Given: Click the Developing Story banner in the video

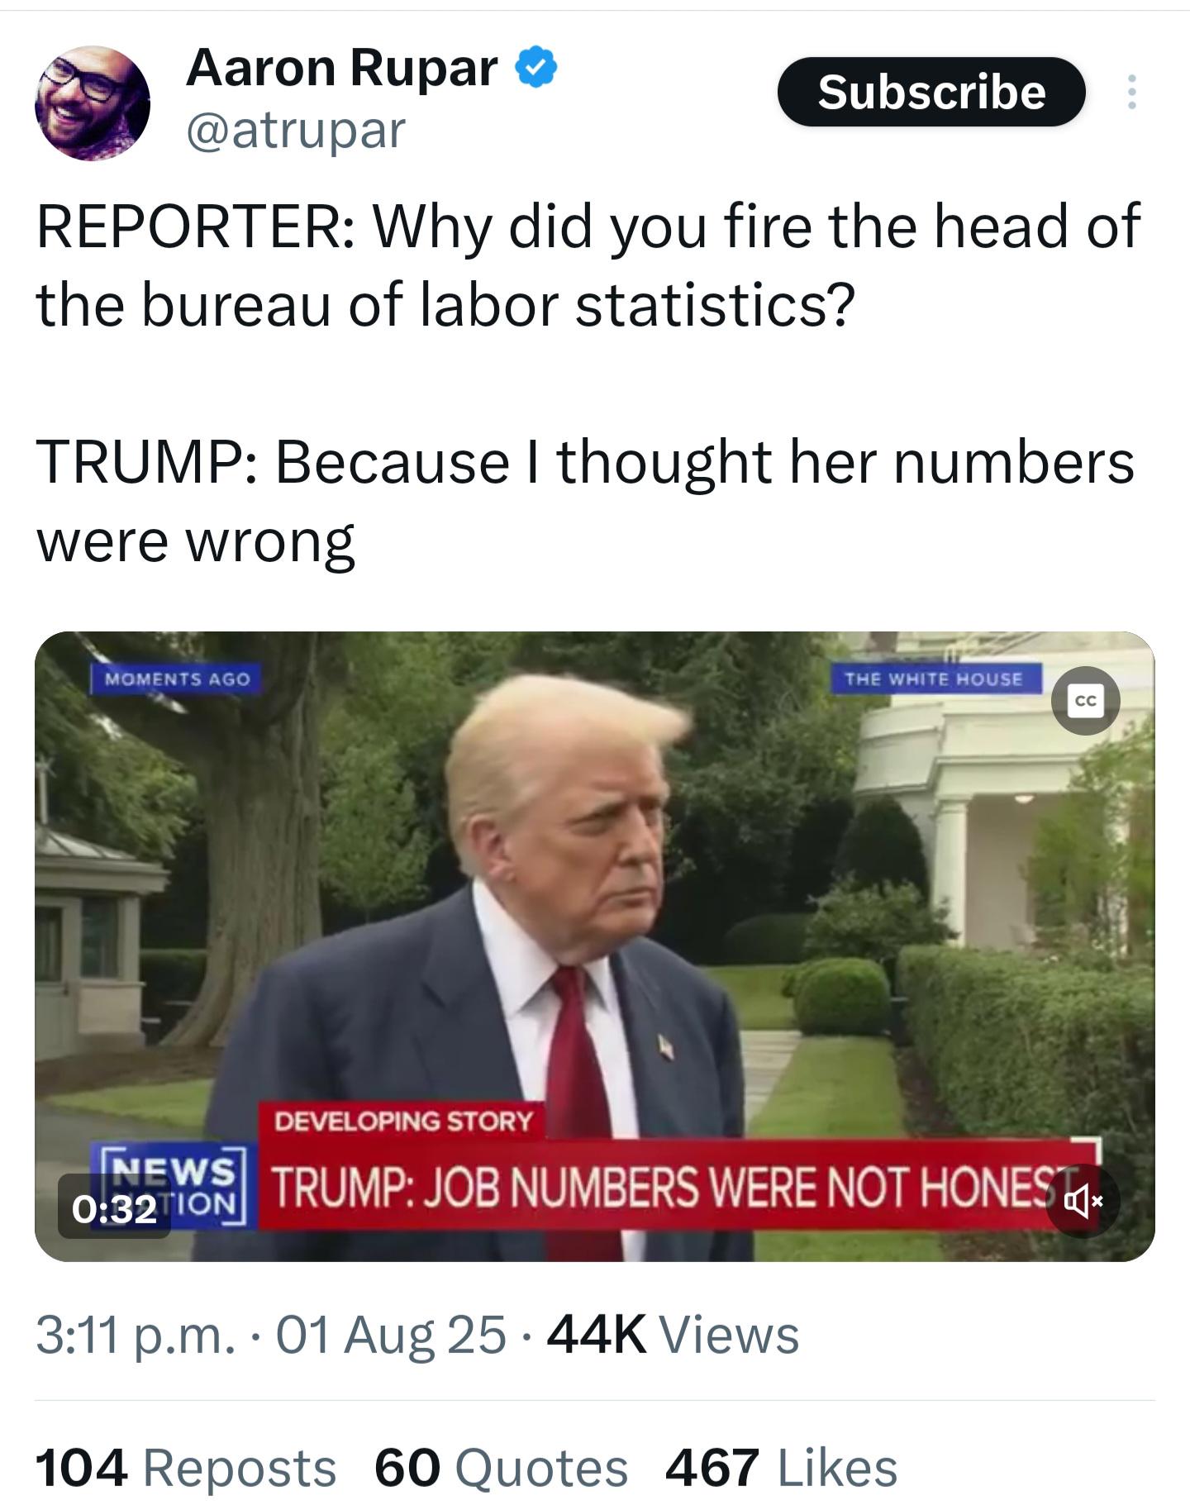Looking at the screenshot, I should pos(402,1121).
